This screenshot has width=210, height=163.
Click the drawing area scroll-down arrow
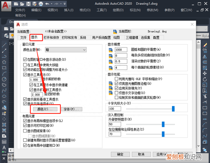[199, 146]
